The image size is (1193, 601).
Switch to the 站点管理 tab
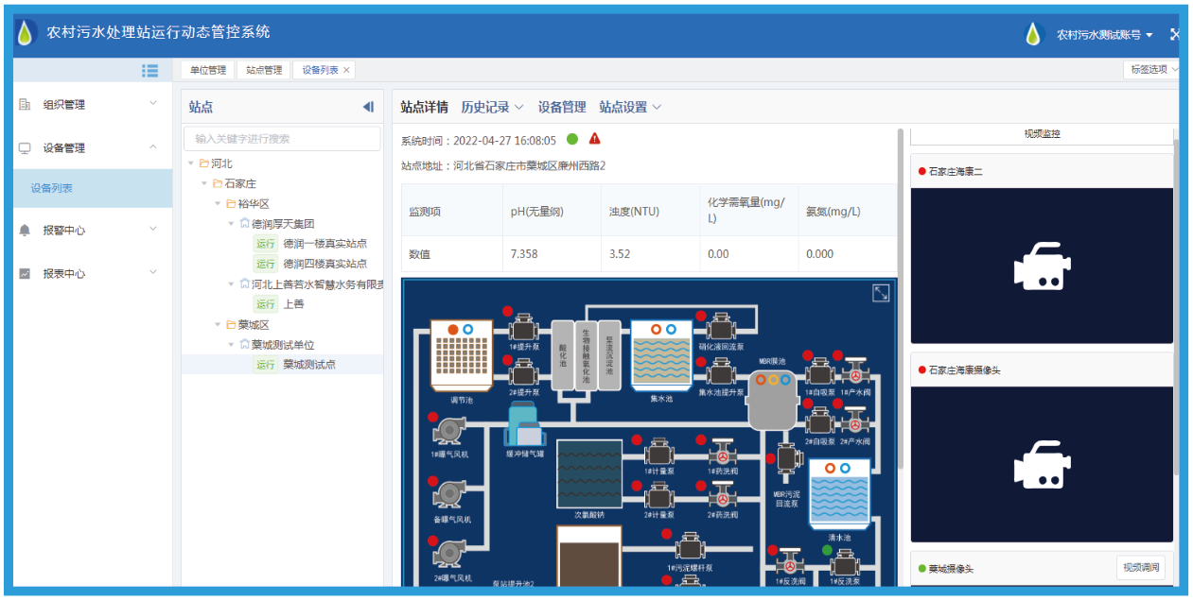[x=264, y=70]
